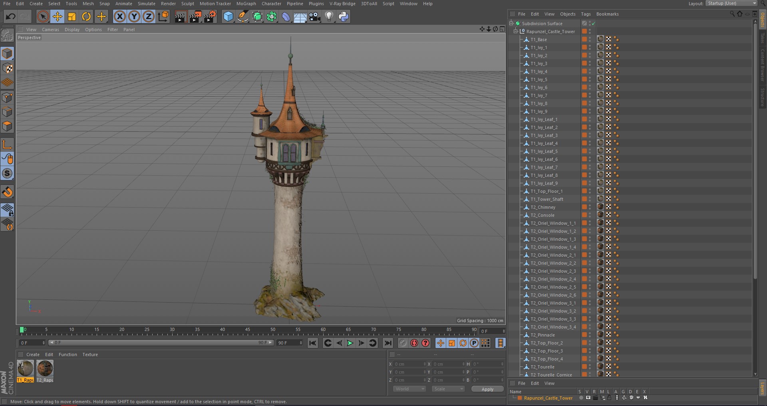The image size is (767, 406).
Task: Select T1_Tower_Shaft in object tree
Action: coord(546,199)
